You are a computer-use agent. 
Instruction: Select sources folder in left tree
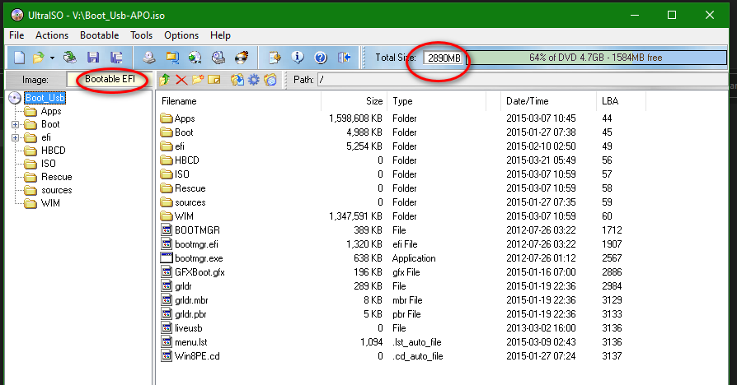pos(56,190)
